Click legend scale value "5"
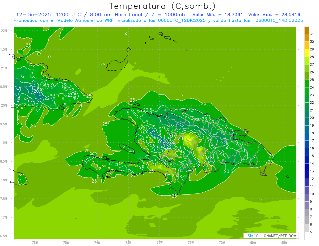The image size is (319, 246). coord(311,232)
